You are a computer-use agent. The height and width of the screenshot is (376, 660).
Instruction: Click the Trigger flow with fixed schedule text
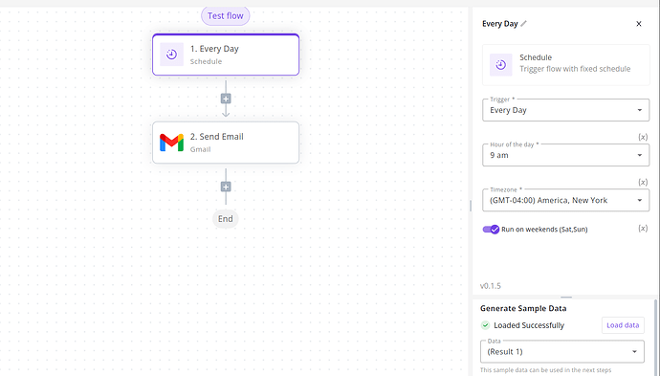coord(575,69)
